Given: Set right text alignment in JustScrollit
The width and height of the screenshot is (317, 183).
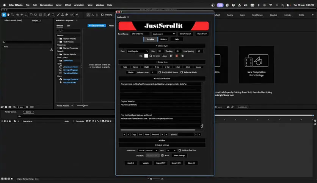Looking at the screenshot, I should (x=182, y=56).
